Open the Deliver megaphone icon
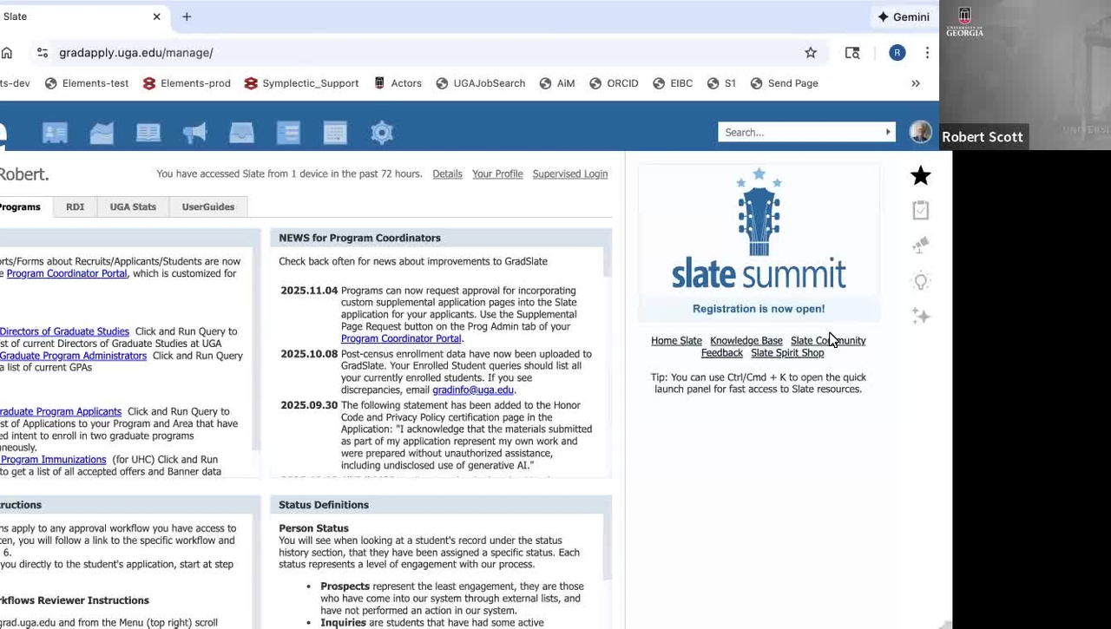 click(194, 133)
